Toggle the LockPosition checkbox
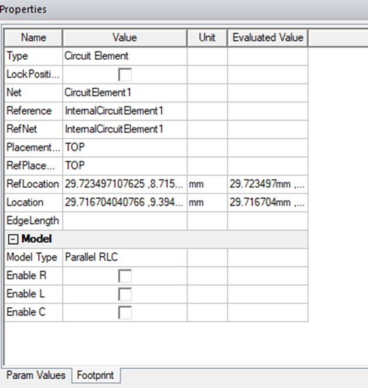This screenshot has width=368, height=388. (125, 74)
